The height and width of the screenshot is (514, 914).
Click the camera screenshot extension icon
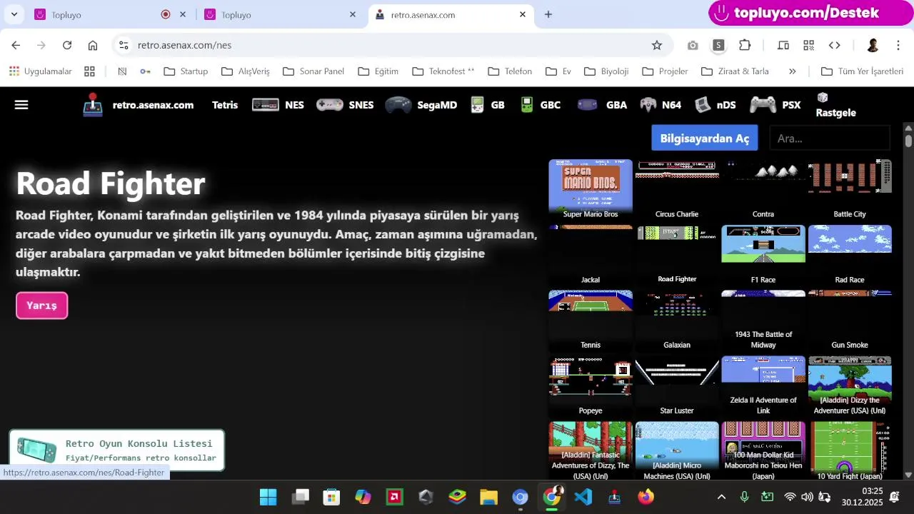click(693, 45)
